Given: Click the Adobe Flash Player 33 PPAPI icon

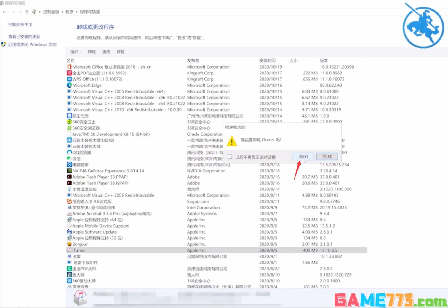Looking at the screenshot, I should click(69, 177).
